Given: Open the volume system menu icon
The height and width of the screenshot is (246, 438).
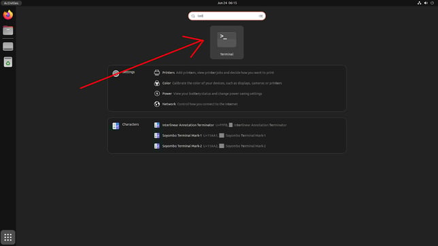Looking at the screenshot, I should [x=426, y=3].
